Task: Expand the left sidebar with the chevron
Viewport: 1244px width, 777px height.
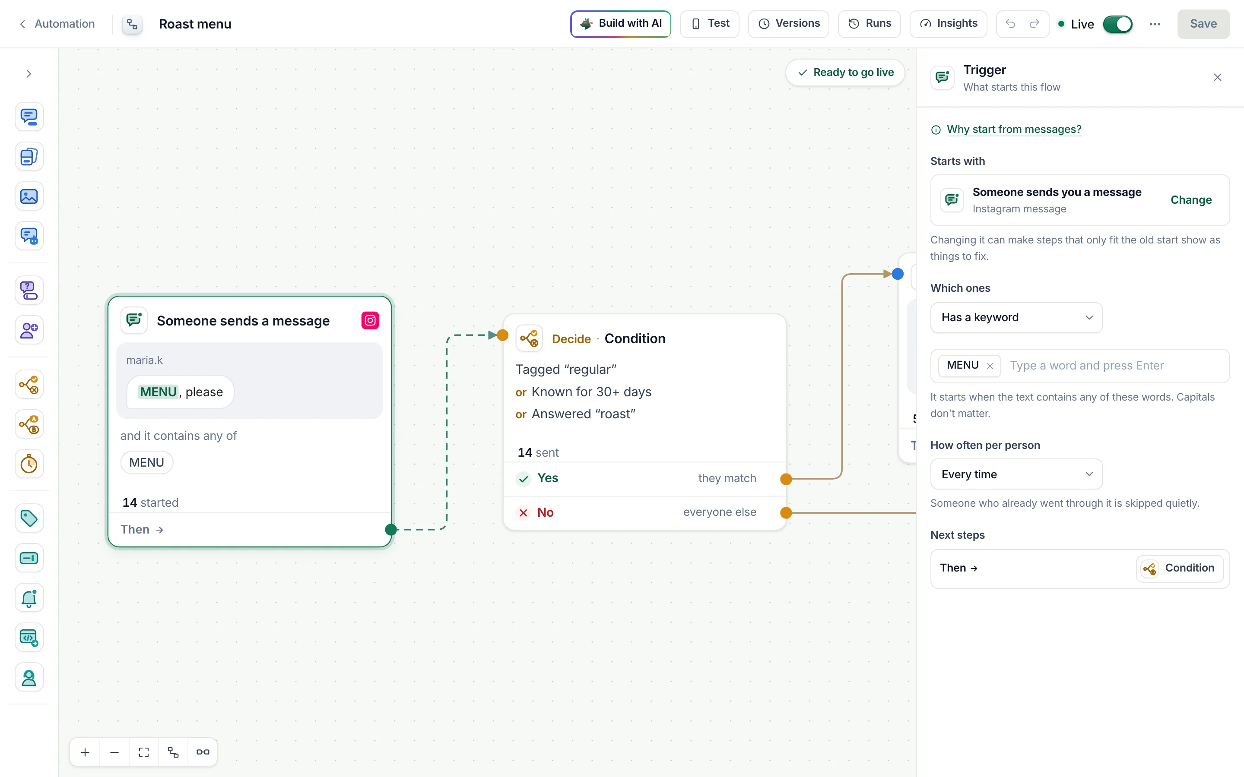Action: (x=29, y=74)
